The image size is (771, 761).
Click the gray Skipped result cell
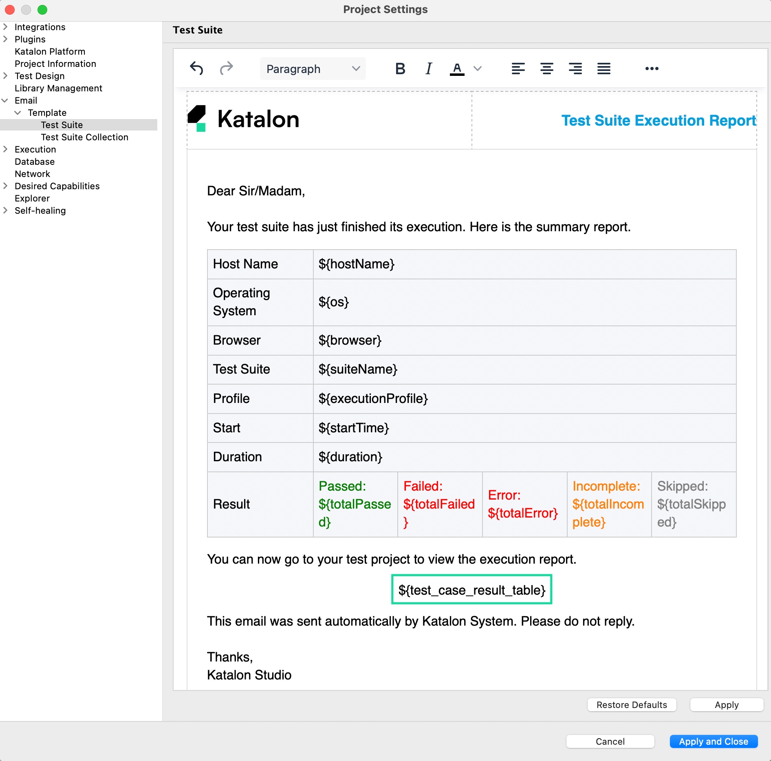pyautogui.click(x=694, y=504)
